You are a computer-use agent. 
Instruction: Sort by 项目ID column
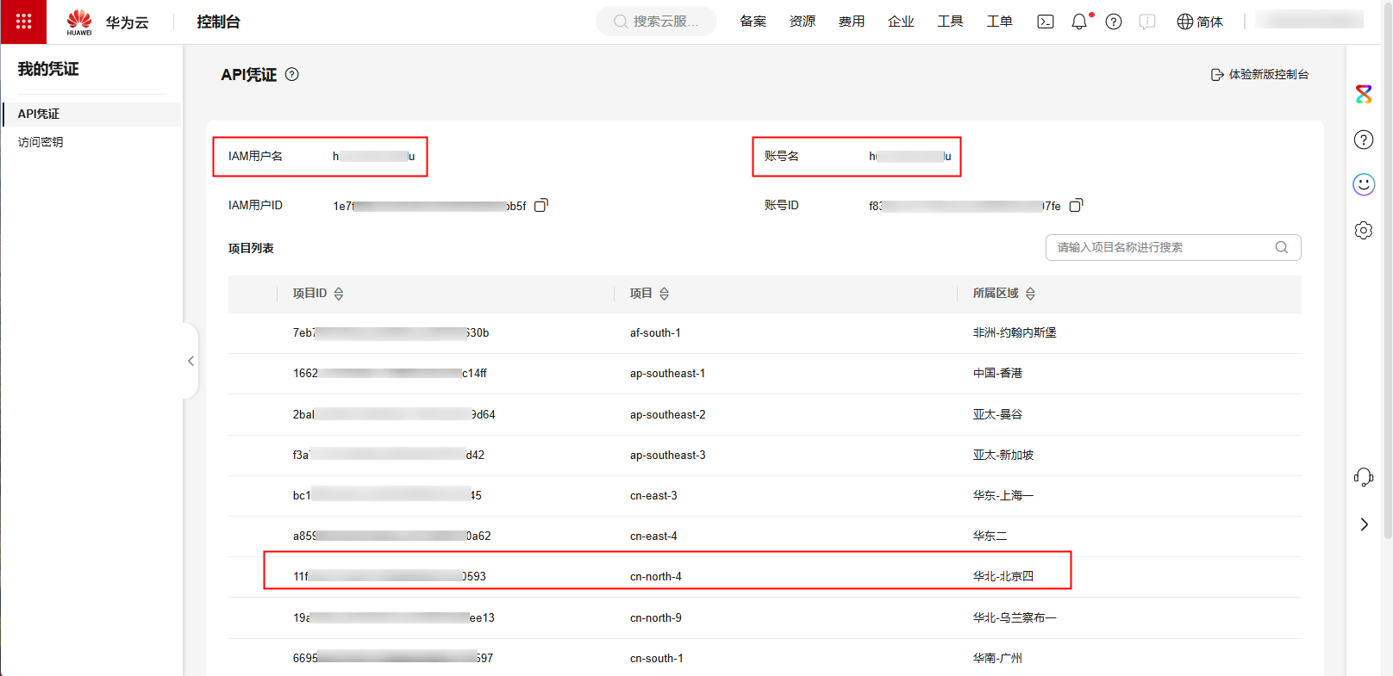pyautogui.click(x=339, y=294)
